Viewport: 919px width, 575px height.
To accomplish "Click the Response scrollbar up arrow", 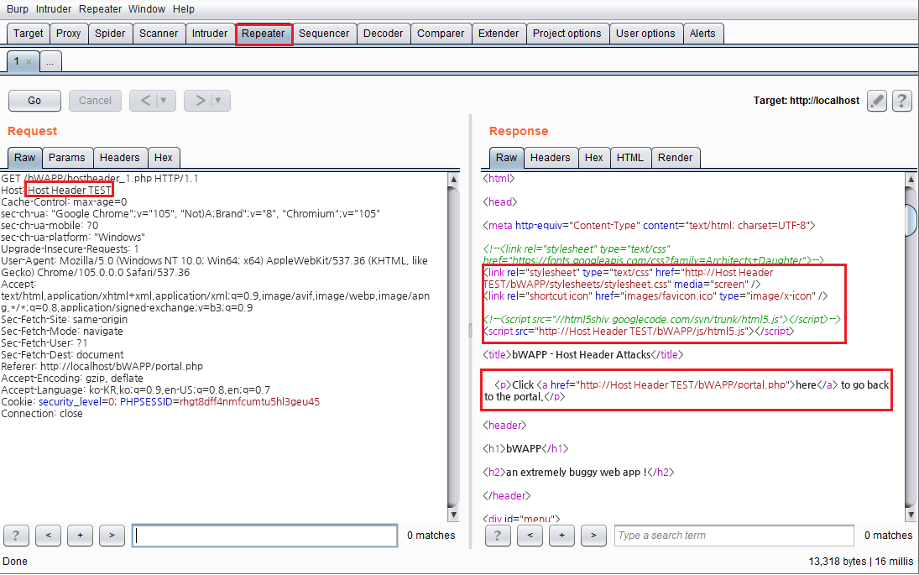I will click(x=911, y=180).
